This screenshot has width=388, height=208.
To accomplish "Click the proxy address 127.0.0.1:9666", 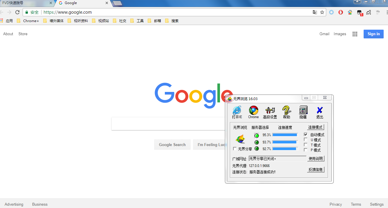I will (x=259, y=166).
